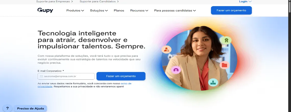Open the Recursos dropdown
Screen dimensions: 291x112
pyautogui.click(x=139, y=10)
